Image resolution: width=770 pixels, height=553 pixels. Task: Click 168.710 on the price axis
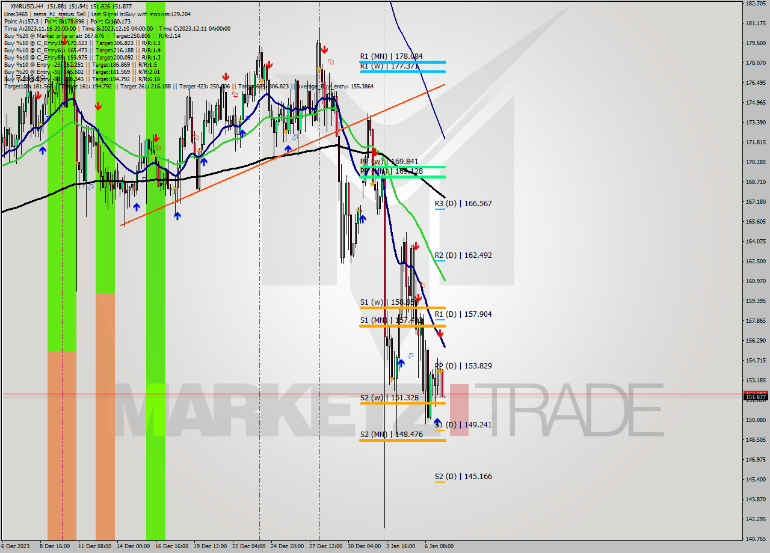pyautogui.click(x=755, y=182)
